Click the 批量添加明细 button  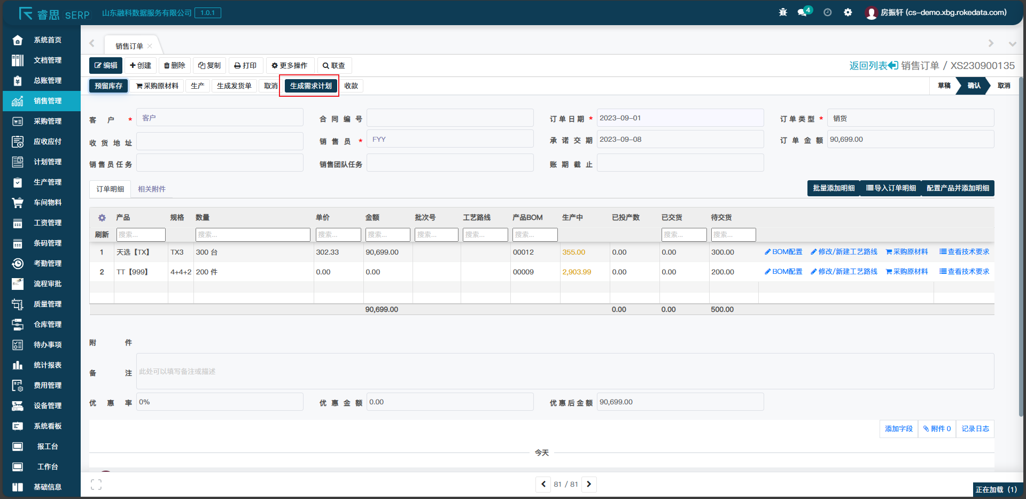point(833,188)
